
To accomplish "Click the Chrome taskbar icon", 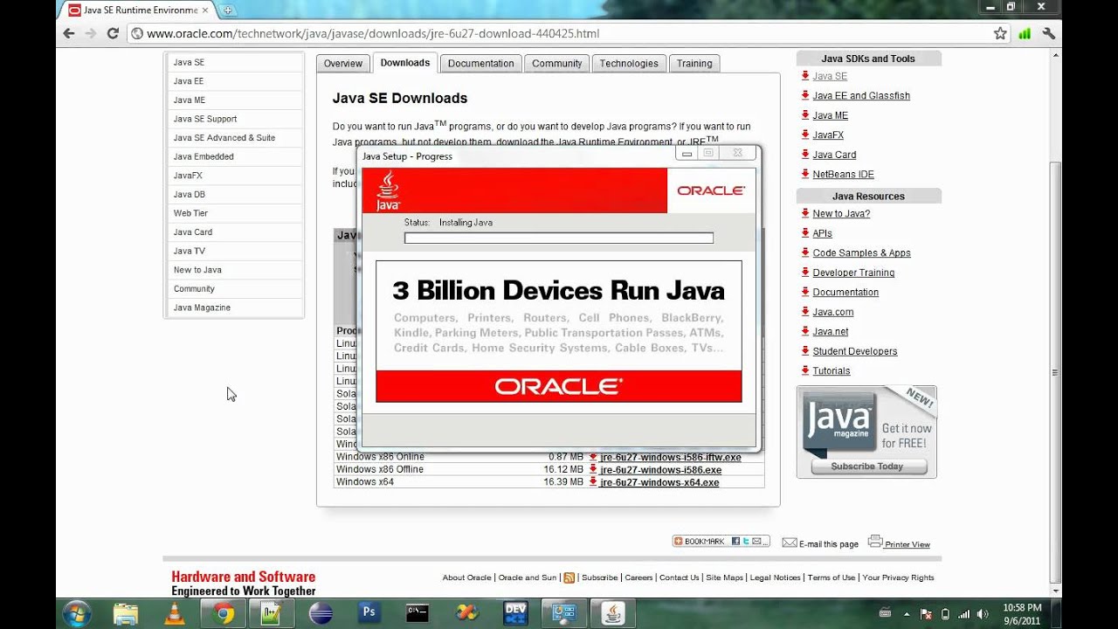I will 224,613.
